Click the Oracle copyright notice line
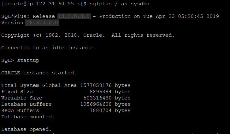This screenshot has height=134, width=230. 88,35
